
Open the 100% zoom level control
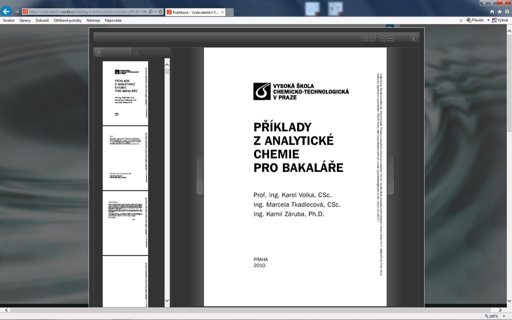[492, 316]
